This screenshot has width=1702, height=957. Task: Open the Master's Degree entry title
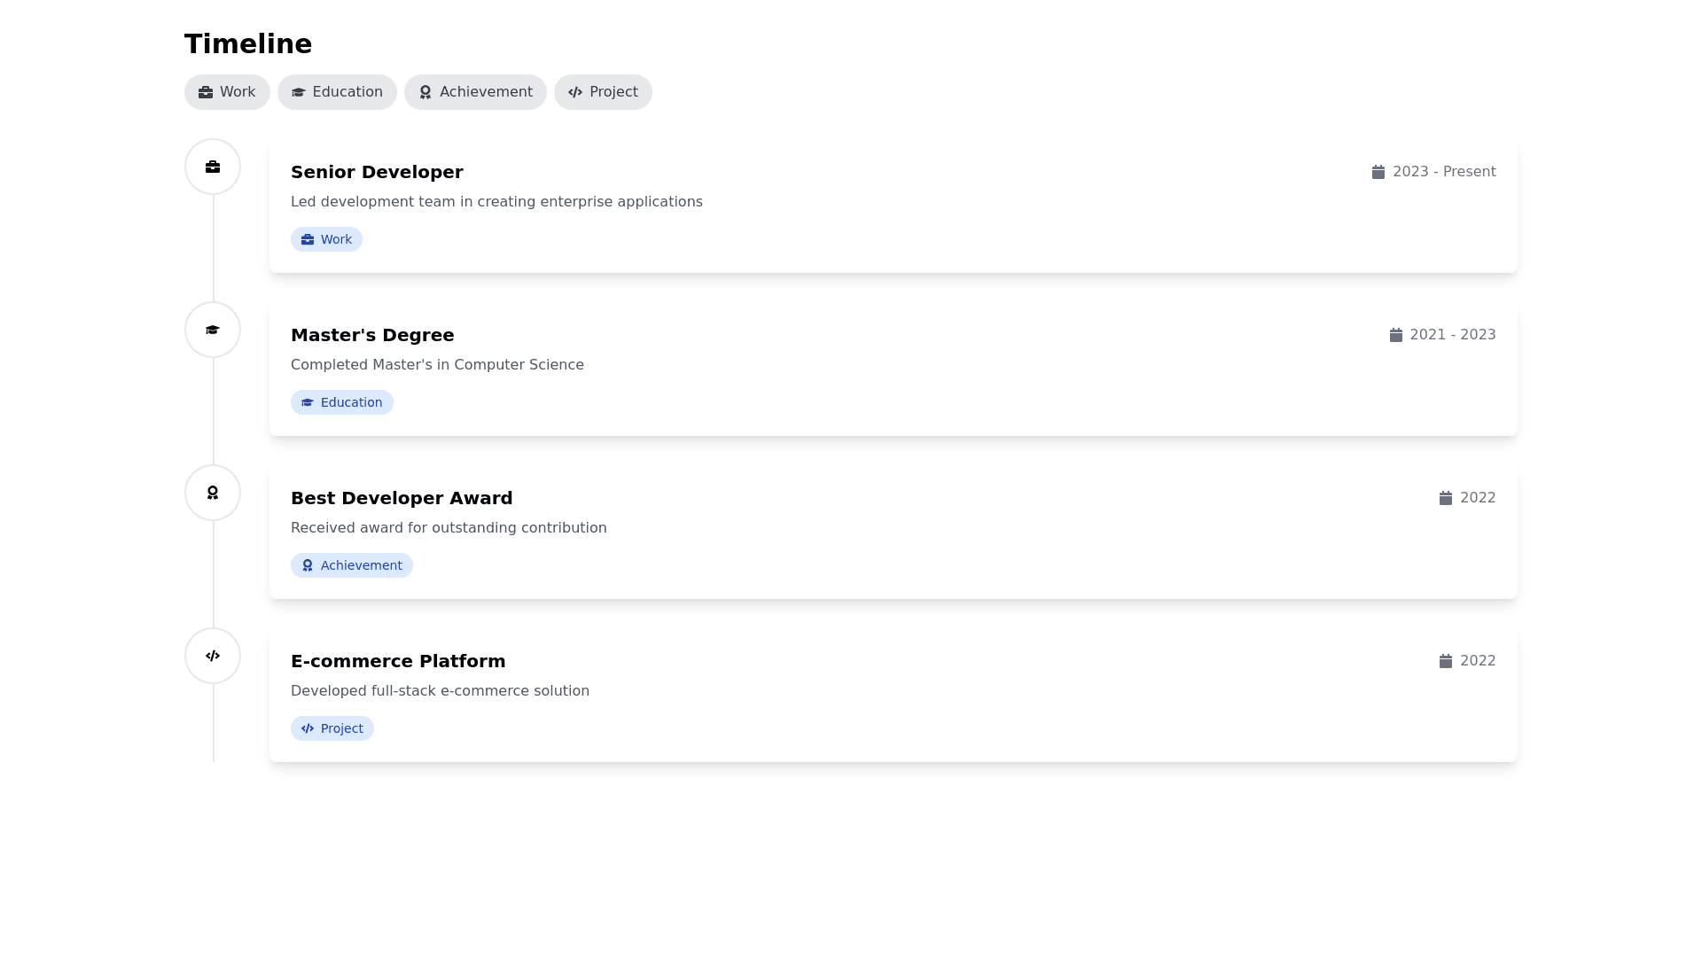pos(372,335)
